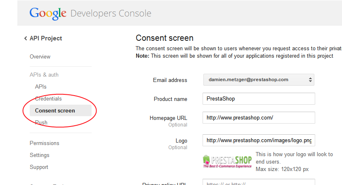Open the Permissions page
The height and width of the screenshot is (185, 342).
pyautogui.click(x=45, y=143)
